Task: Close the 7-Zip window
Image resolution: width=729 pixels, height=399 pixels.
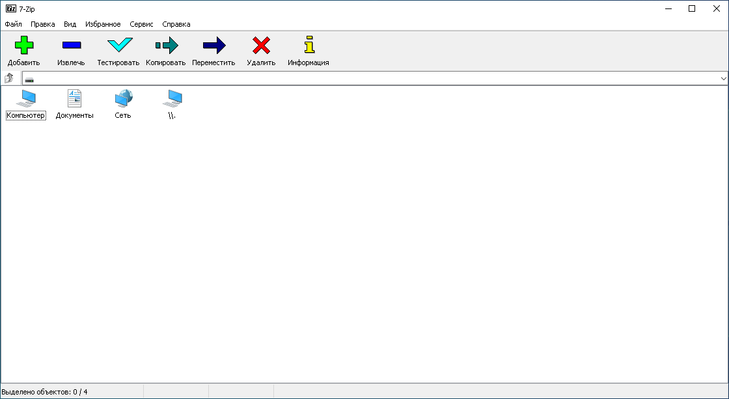Action: [717, 9]
